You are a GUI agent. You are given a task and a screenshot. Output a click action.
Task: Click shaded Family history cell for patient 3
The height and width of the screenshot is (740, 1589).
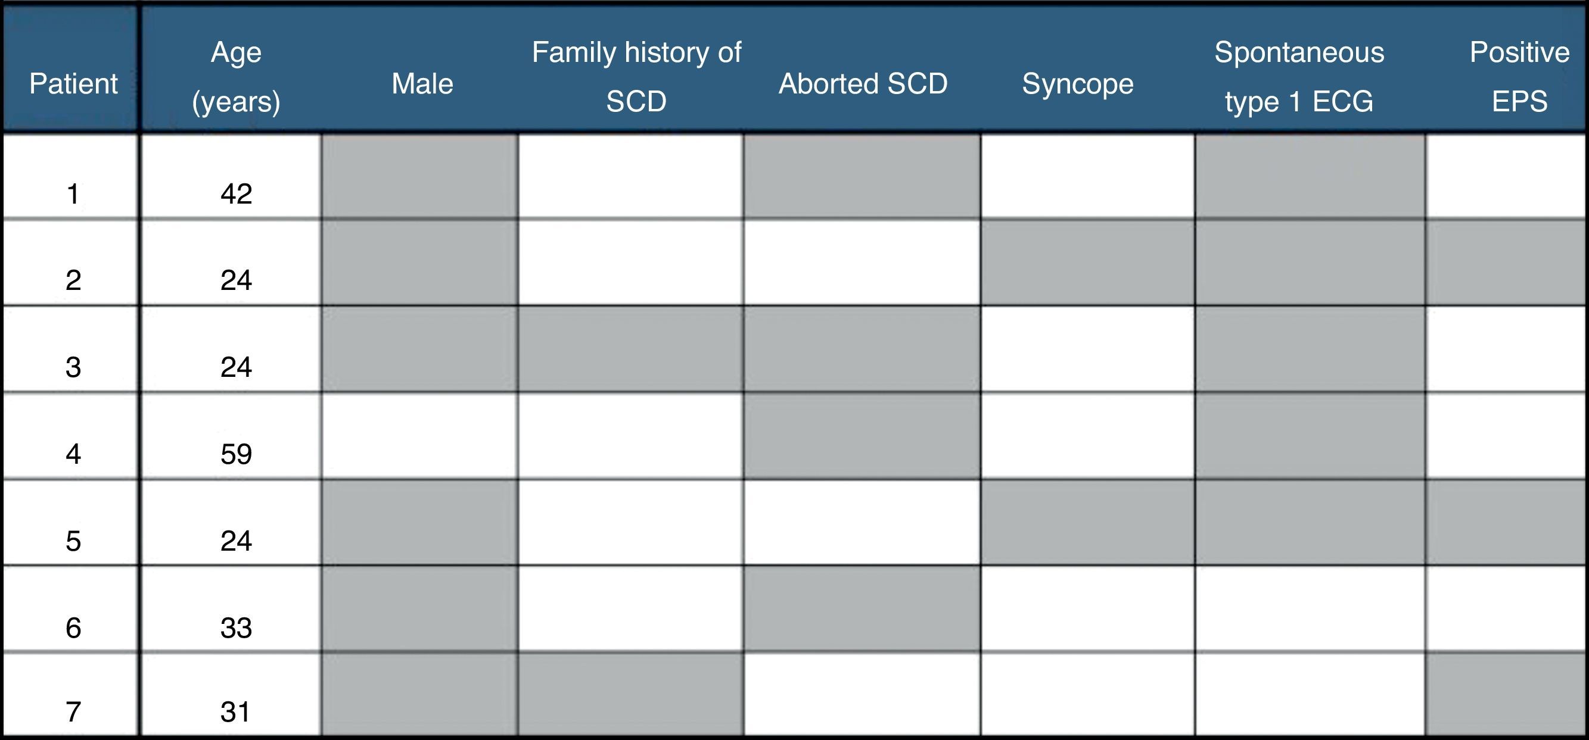(x=630, y=349)
